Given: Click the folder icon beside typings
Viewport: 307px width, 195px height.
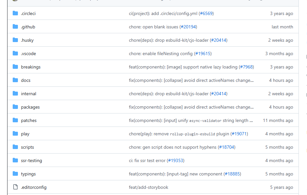Looking at the screenshot, I should click(x=15, y=174).
